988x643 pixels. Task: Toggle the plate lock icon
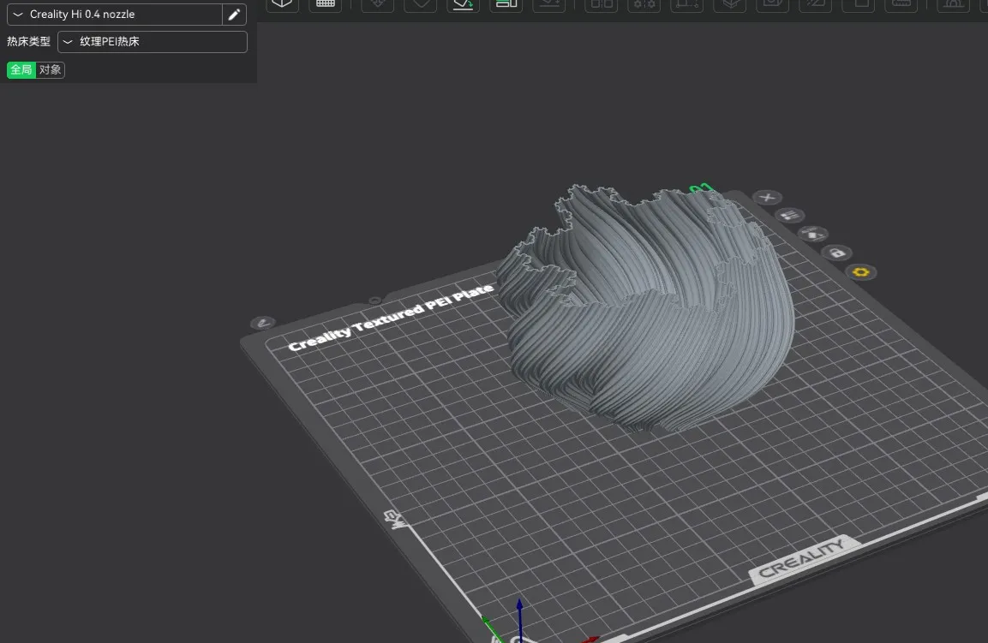(837, 253)
